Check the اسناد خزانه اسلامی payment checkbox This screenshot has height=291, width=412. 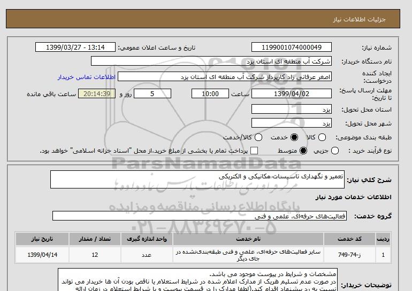coord(254,151)
